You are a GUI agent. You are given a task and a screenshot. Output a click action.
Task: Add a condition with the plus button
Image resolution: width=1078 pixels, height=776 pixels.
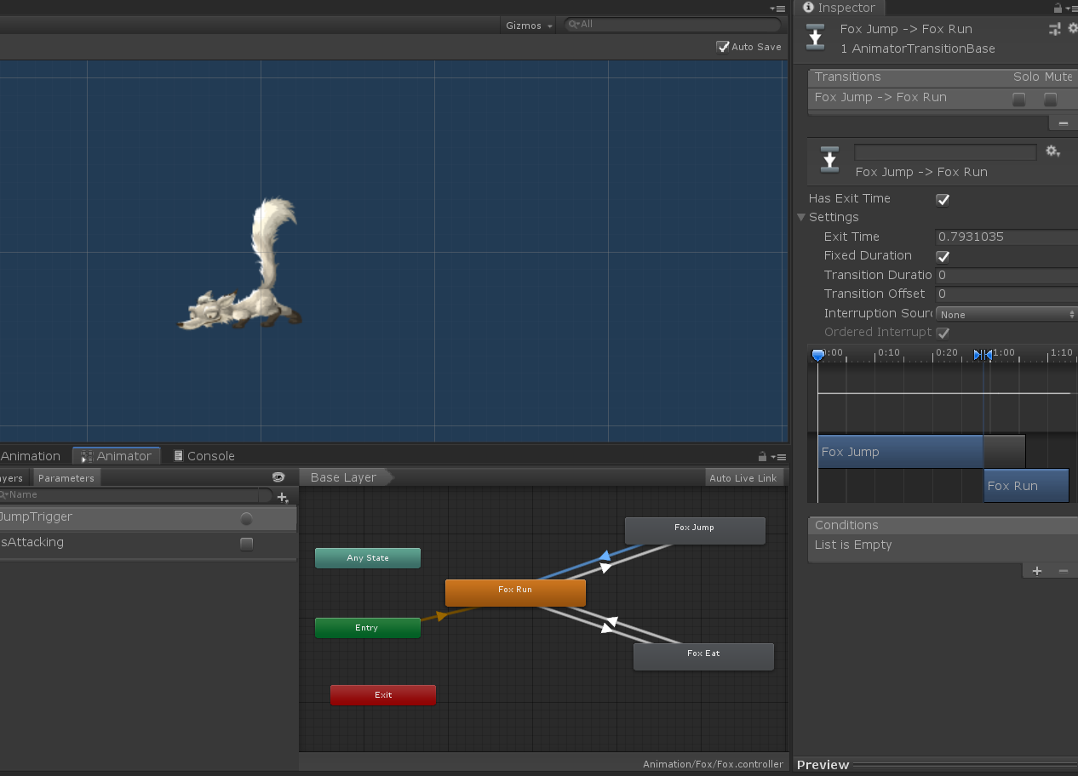(x=1037, y=571)
